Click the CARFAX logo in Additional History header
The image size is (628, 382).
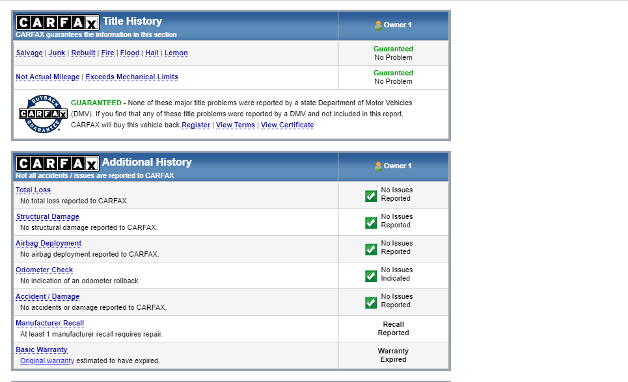pyautogui.click(x=57, y=163)
